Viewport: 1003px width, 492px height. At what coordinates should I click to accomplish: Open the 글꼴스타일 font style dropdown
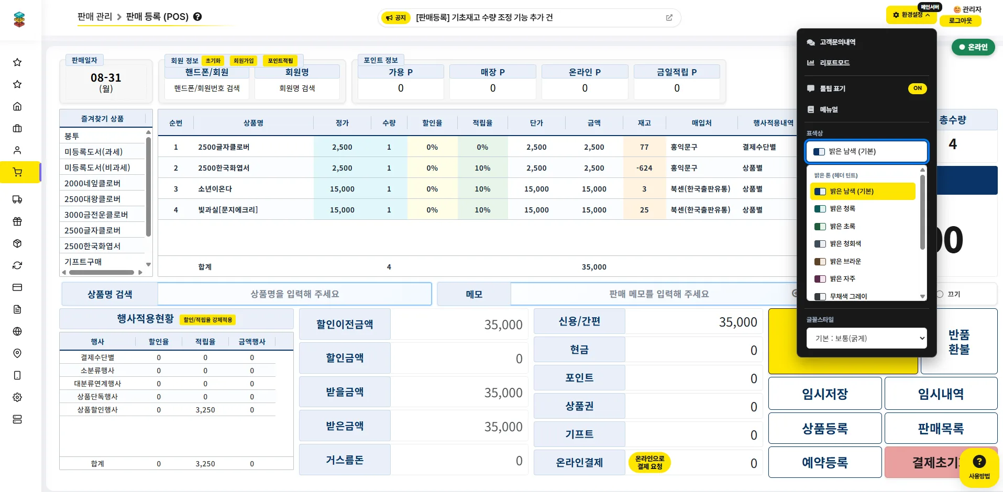pyautogui.click(x=866, y=338)
